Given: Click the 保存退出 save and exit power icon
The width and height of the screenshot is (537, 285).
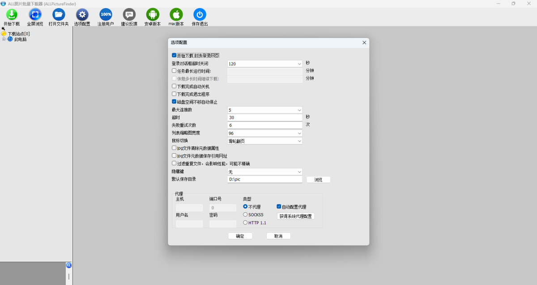Looking at the screenshot, I should (200, 14).
